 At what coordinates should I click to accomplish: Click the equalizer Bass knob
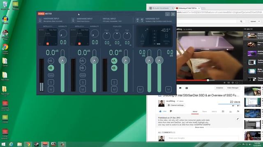(106, 36)
